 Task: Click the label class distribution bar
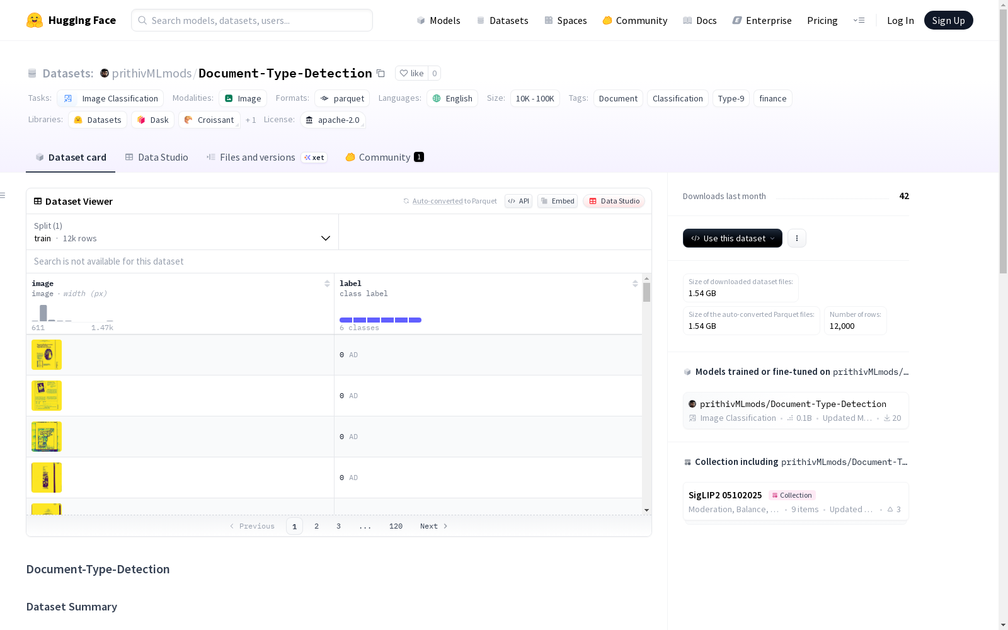[381, 320]
